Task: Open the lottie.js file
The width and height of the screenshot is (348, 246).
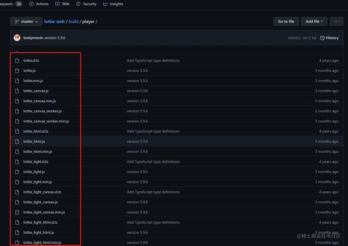Action: point(30,71)
